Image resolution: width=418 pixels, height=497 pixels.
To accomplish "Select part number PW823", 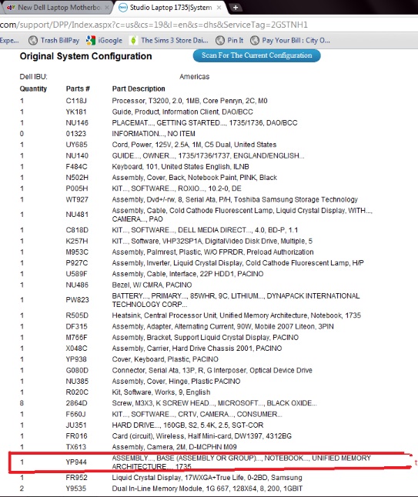I will [x=78, y=300].
